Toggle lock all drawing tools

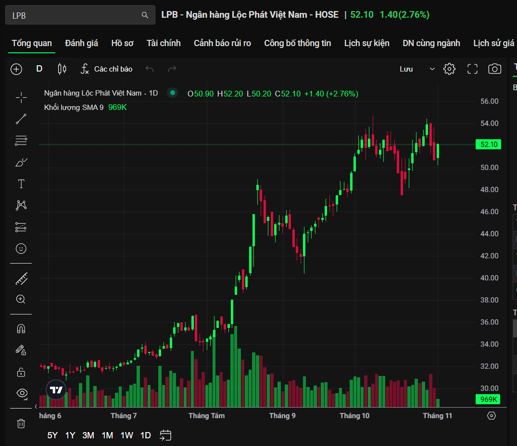[x=21, y=372]
